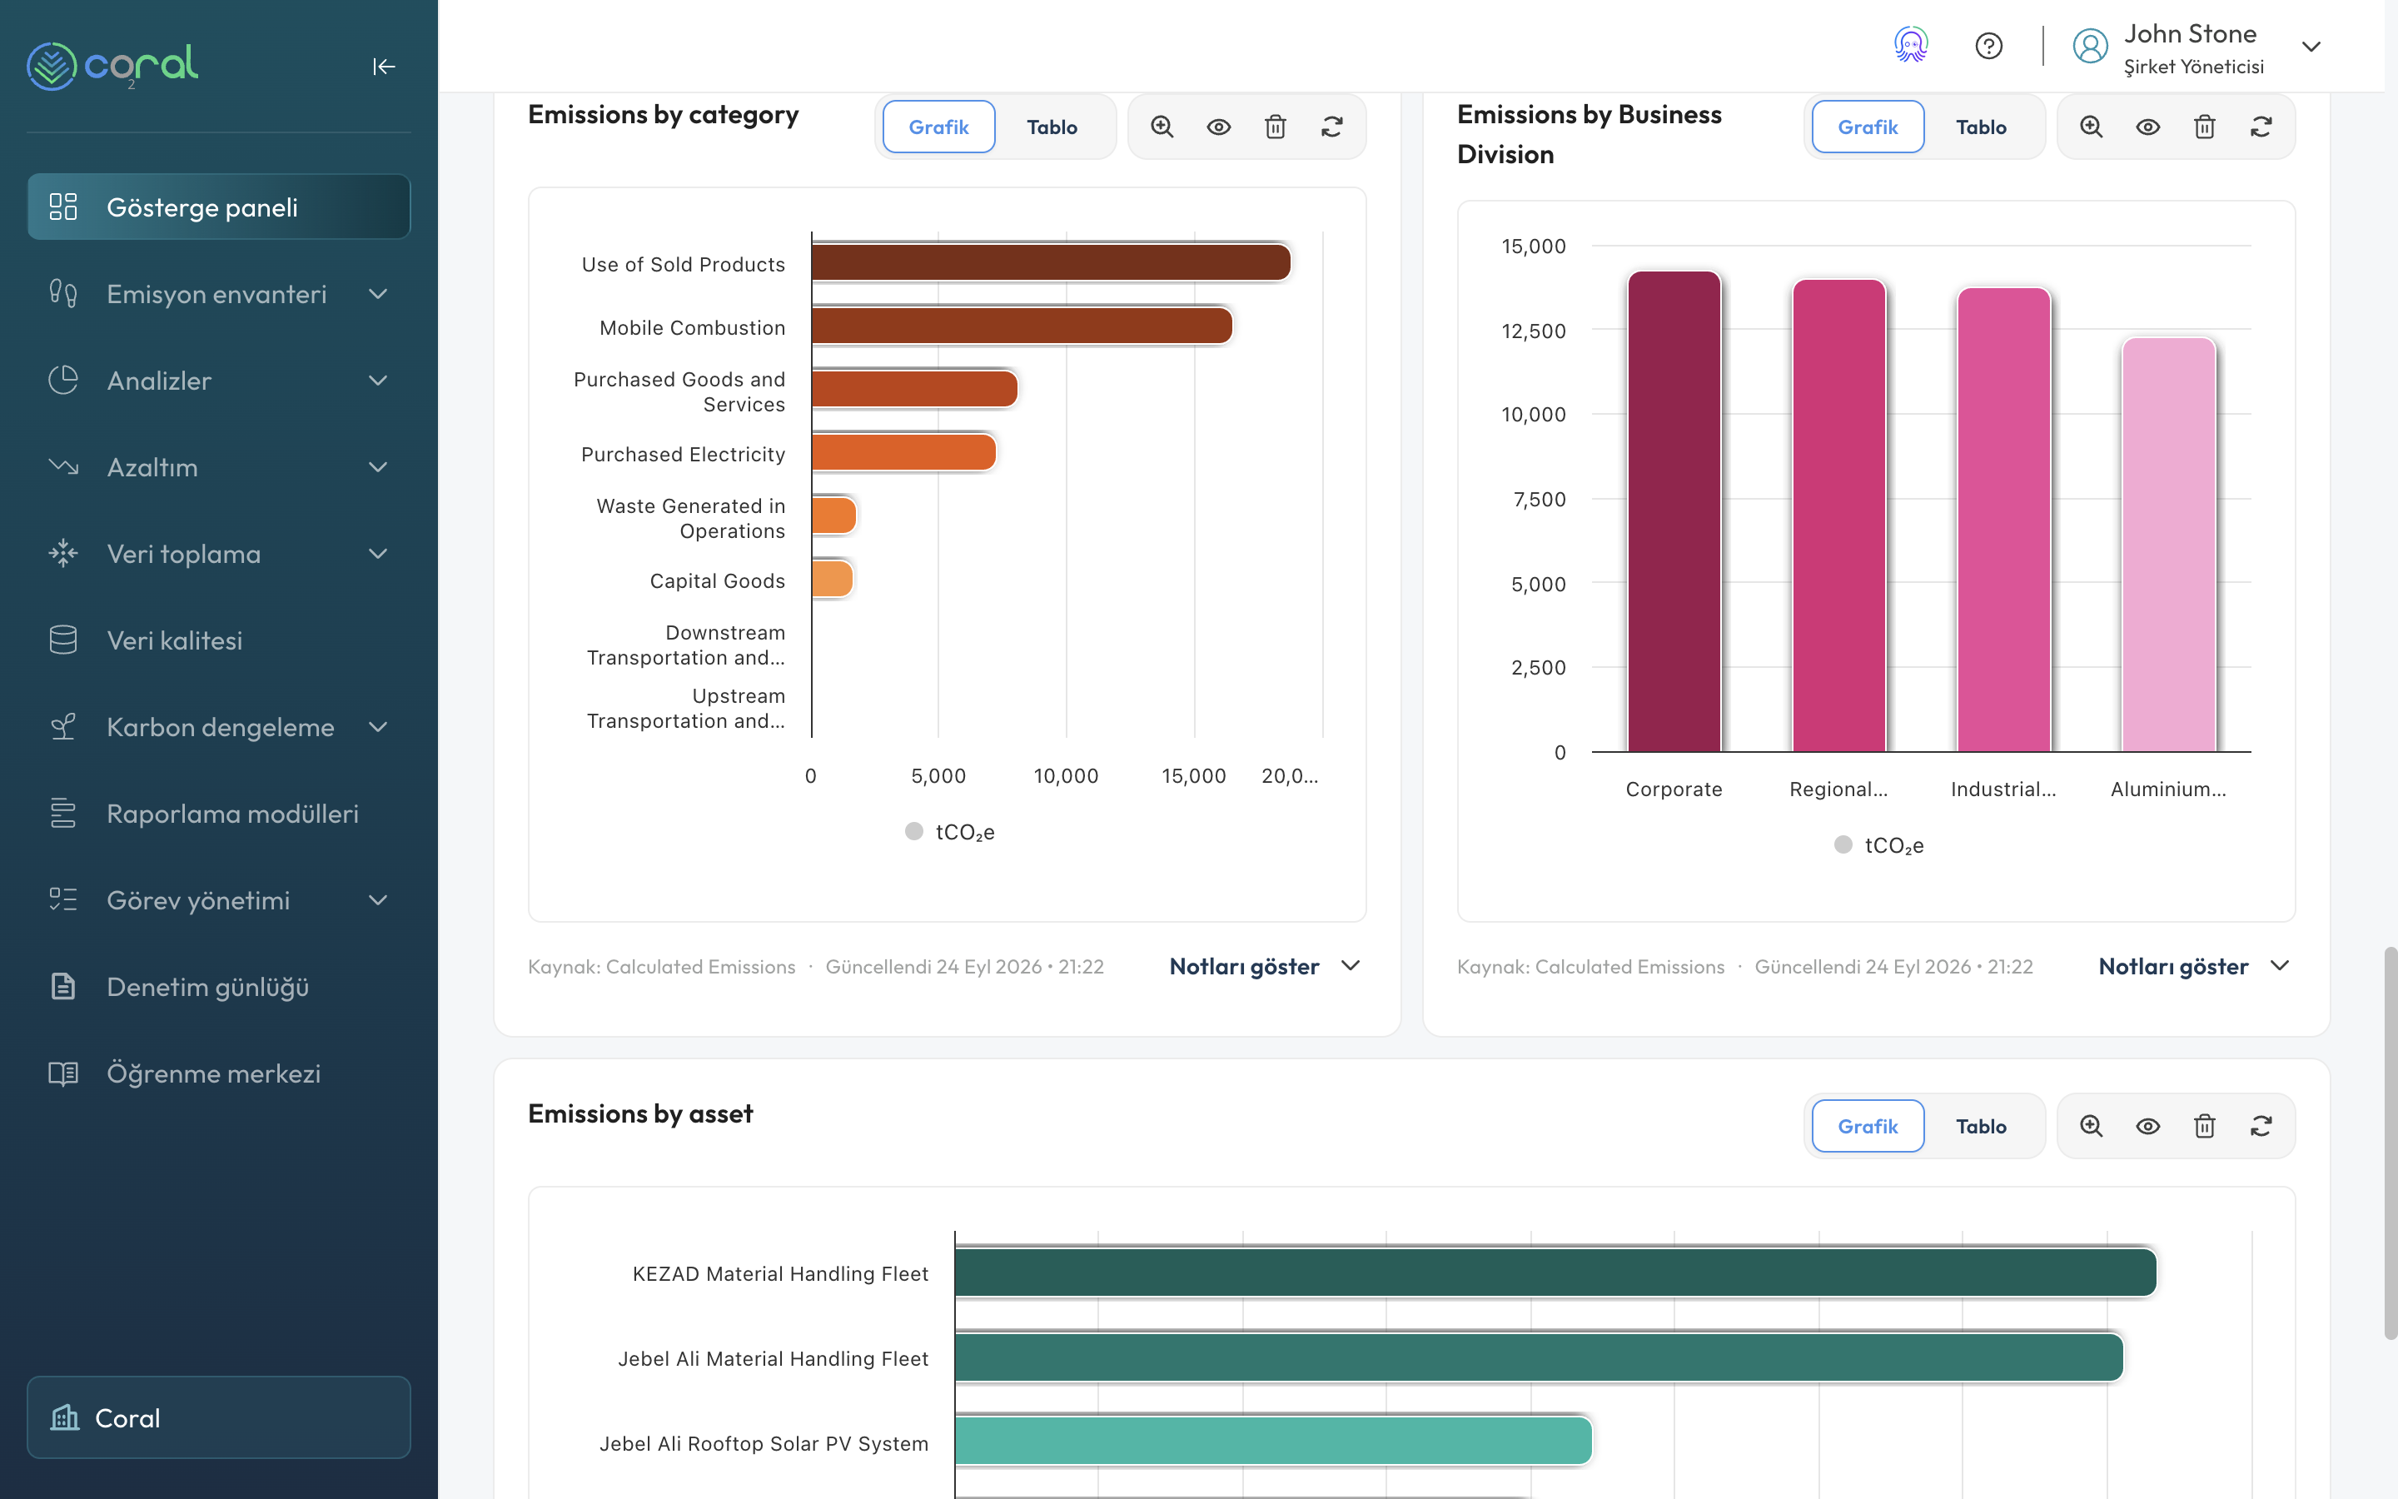The height and width of the screenshot is (1499, 2398).
Task: Select Grafik tab for Emissions by category
Action: coord(938,127)
